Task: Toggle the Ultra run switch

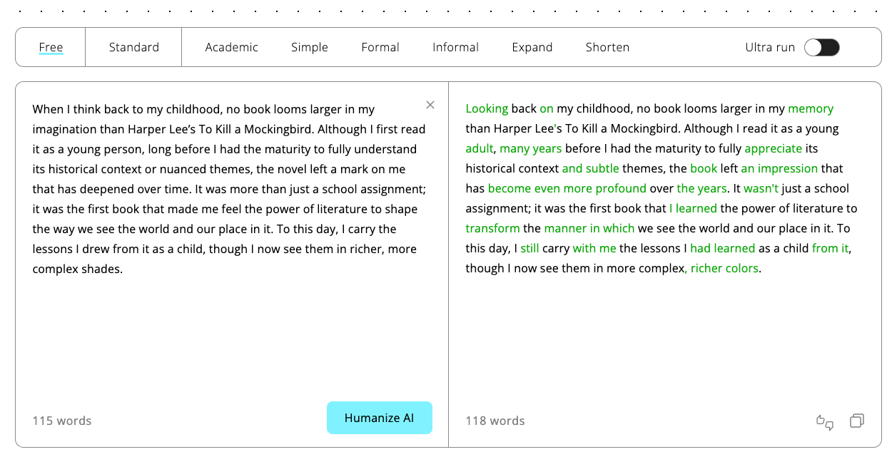Action: point(821,48)
